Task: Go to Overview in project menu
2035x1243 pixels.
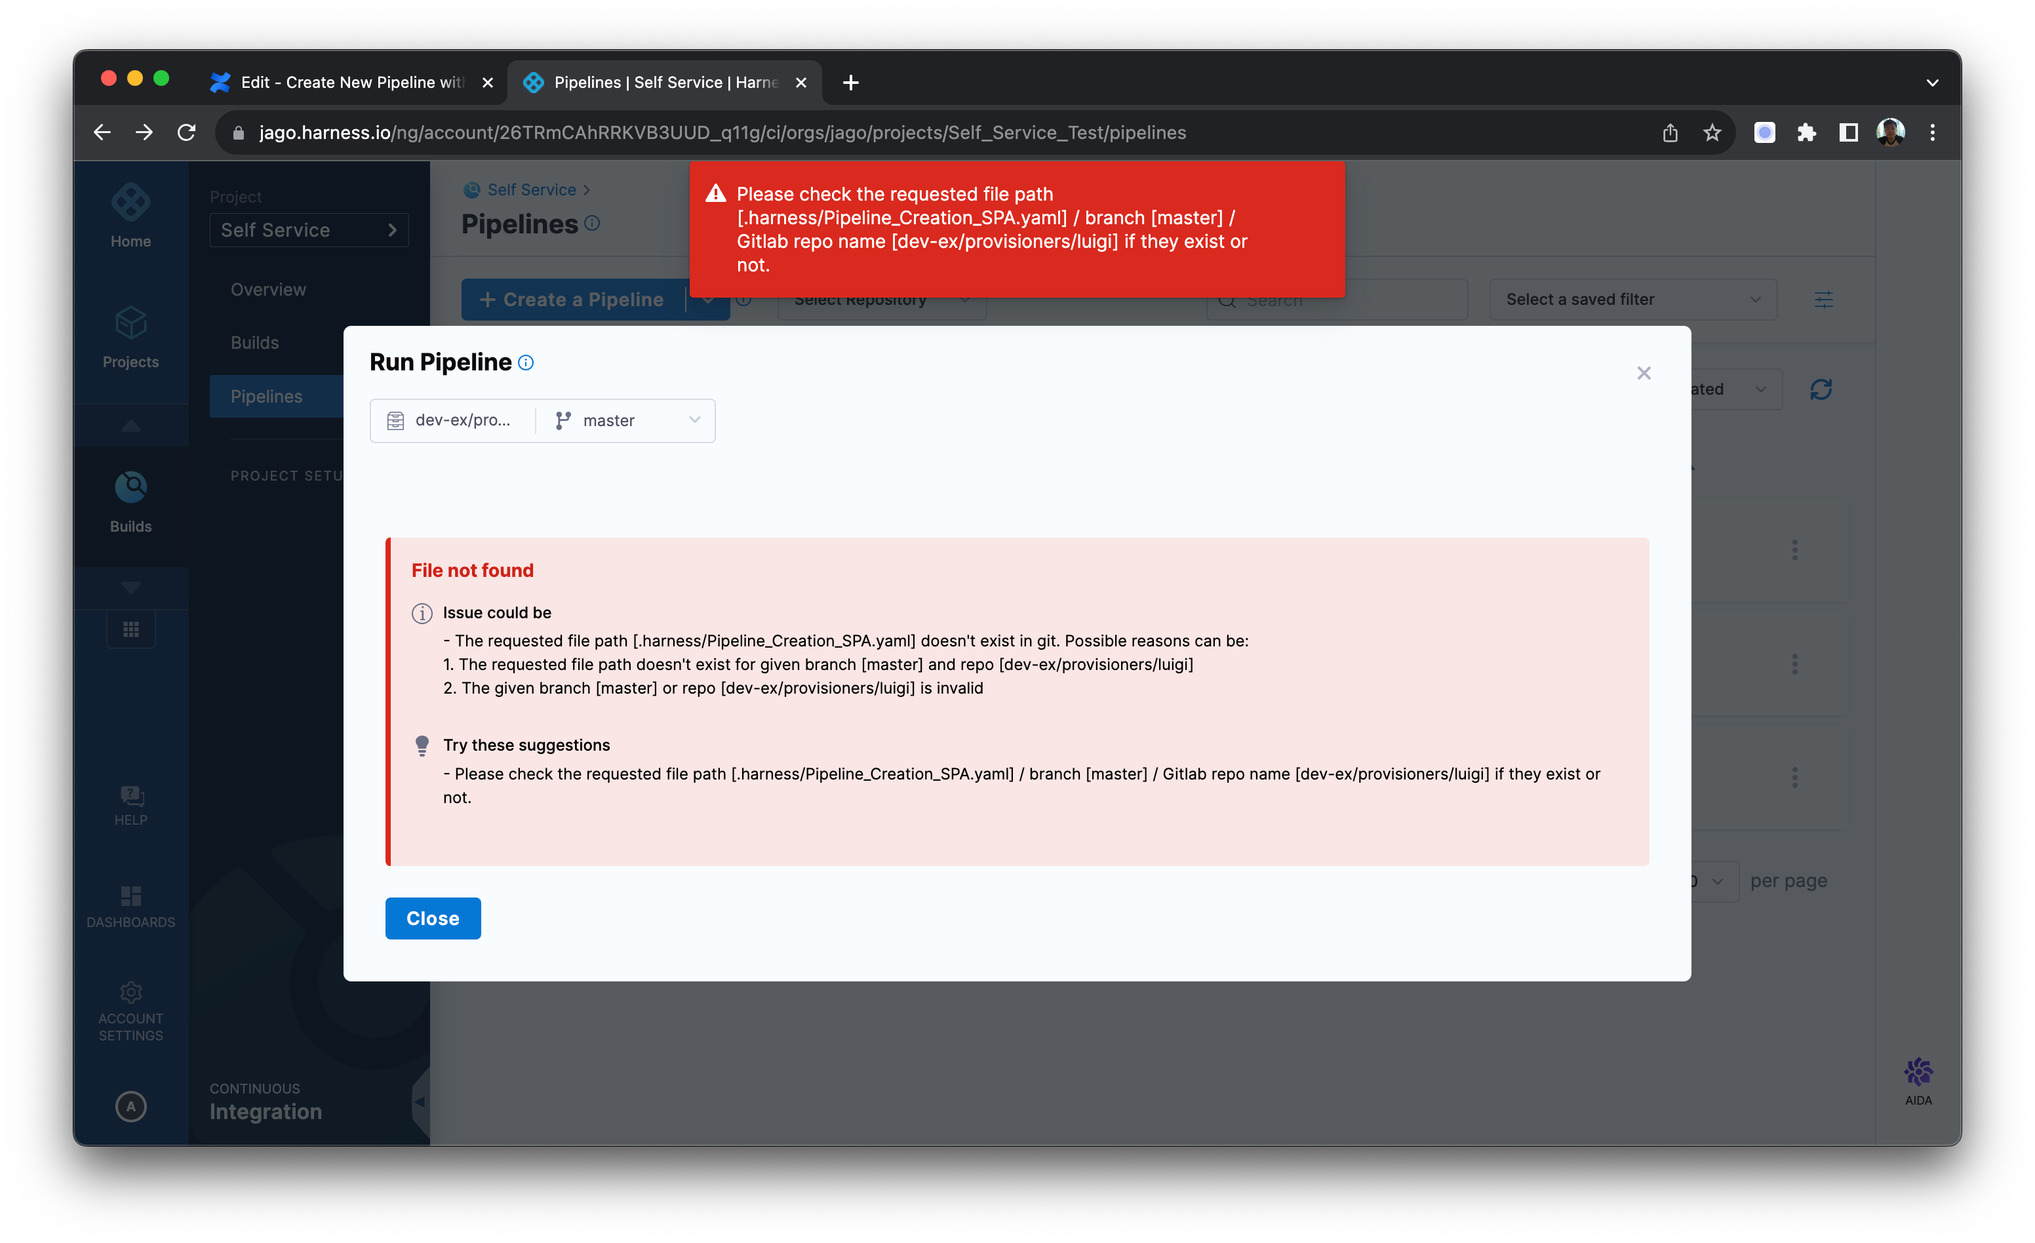Action: [267, 289]
